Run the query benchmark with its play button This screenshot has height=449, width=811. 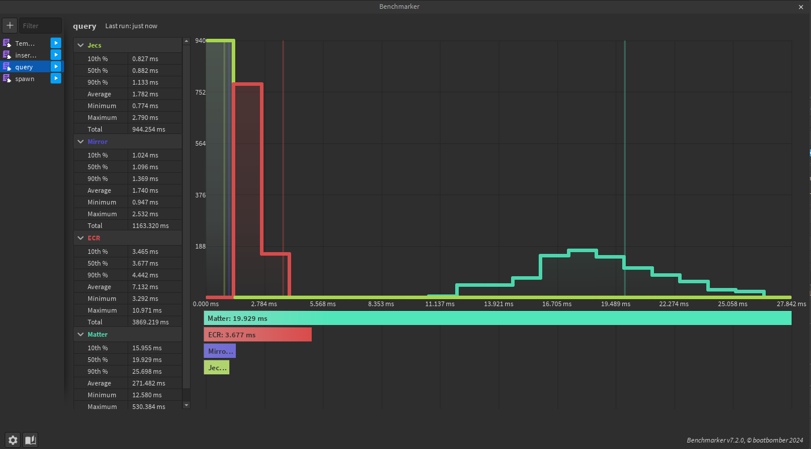55,66
